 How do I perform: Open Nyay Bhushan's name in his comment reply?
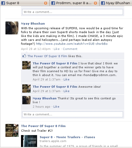[x=45, y=98]
